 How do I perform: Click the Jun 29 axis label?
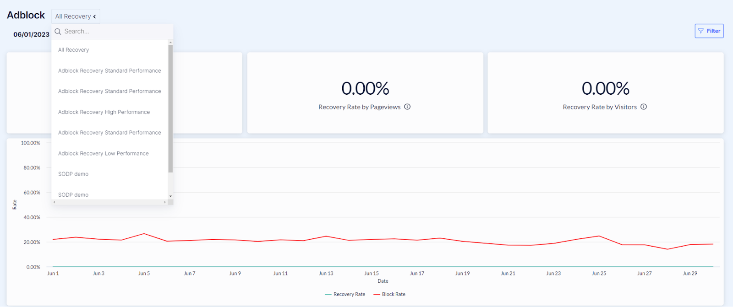coord(690,273)
